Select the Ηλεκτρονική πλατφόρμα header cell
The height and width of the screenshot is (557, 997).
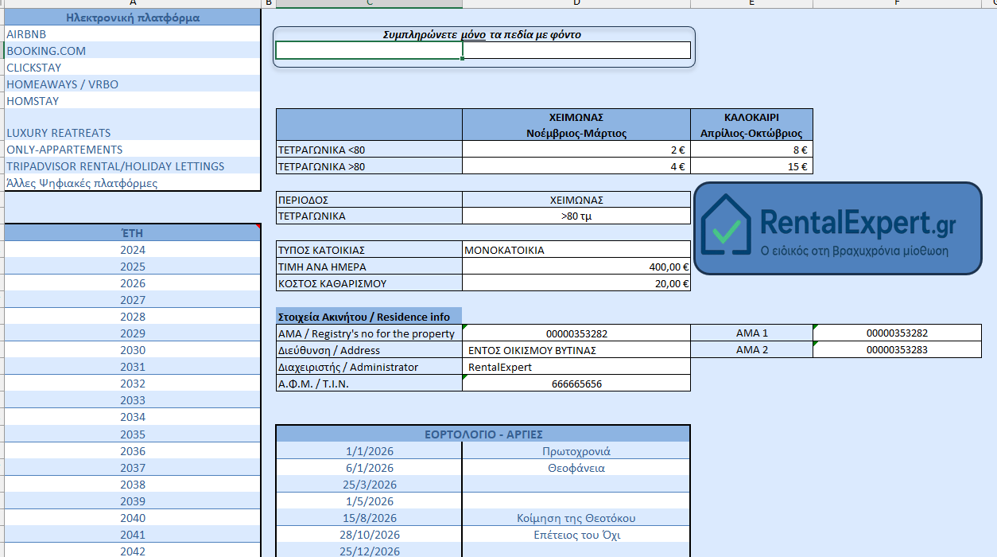(132, 18)
